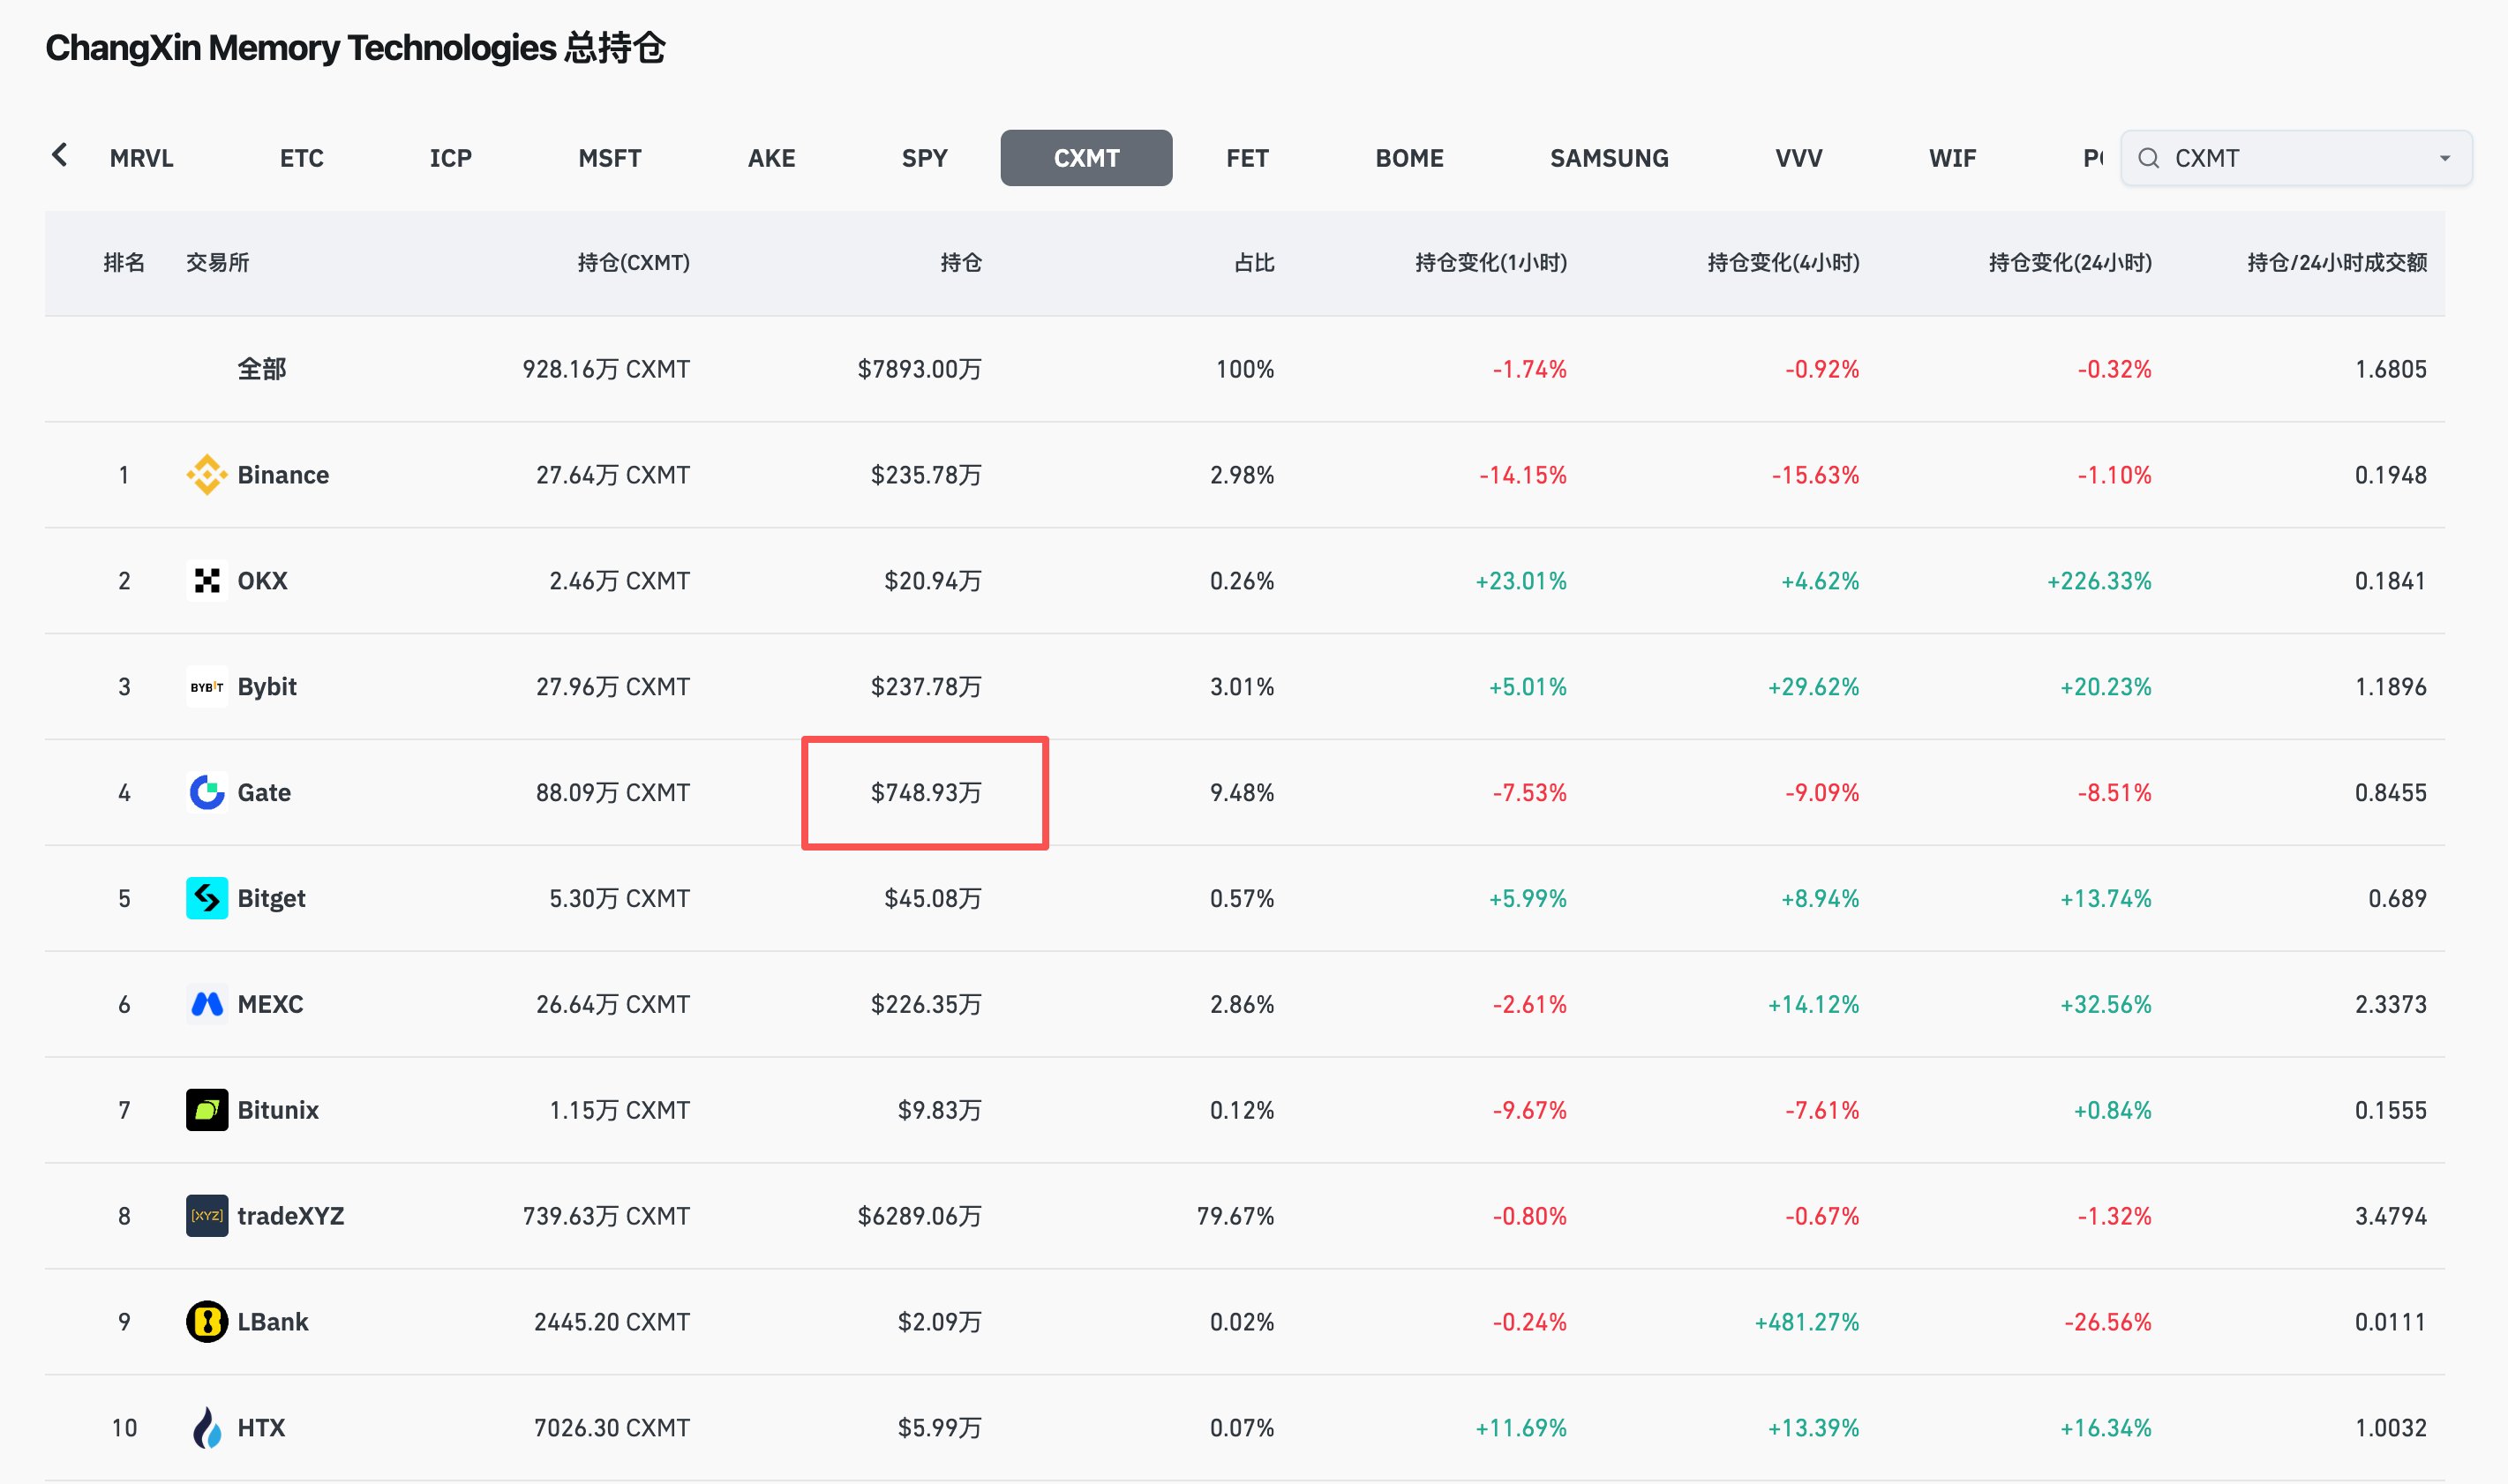Click the Gate exchange logo icon
Image resolution: width=2508 pixels, height=1484 pixels.
point(207,793)
